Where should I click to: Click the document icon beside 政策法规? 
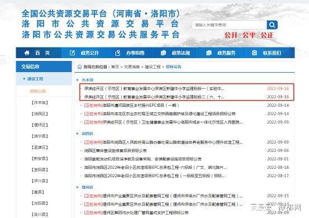coord(163,53)
